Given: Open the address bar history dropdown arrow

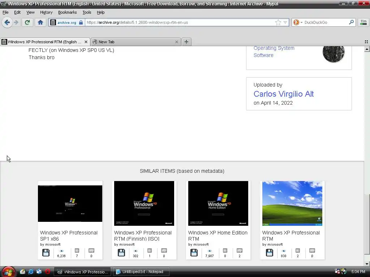Looking at the screenshot, I should point(285,22).
